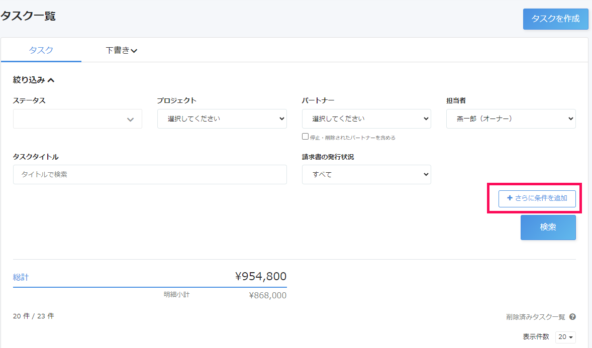Select the 総計 totals link

[x=21, y=277]
